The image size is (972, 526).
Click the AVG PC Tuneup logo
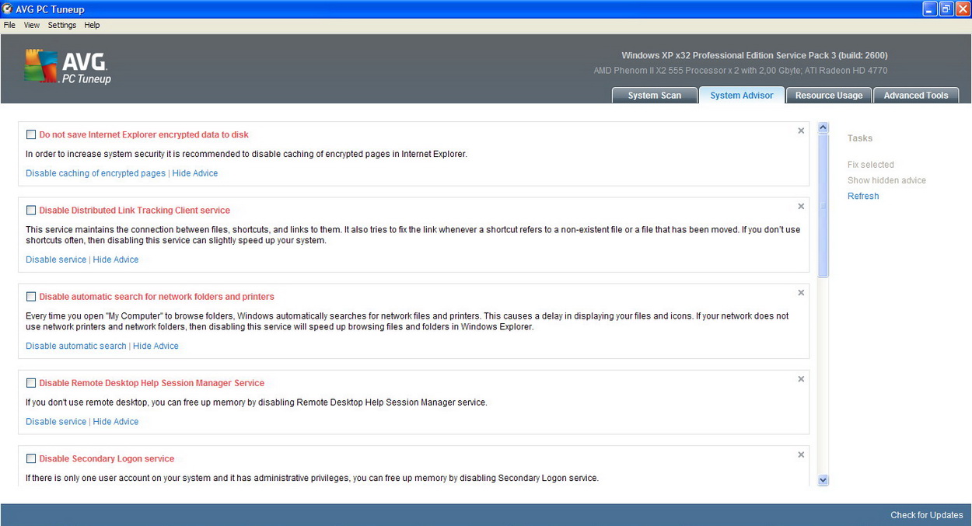tap(68, 67)
